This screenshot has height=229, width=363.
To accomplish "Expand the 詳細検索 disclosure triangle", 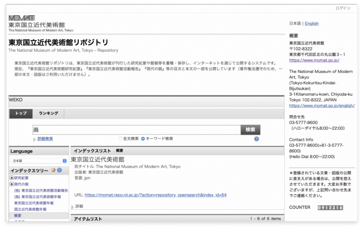I will [34, 139].
